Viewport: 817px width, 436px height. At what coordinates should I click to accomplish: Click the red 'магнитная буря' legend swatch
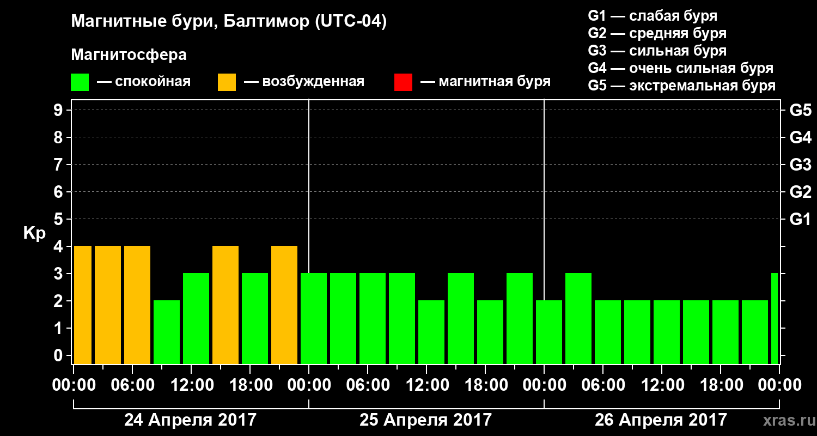(x=404, y=82)
